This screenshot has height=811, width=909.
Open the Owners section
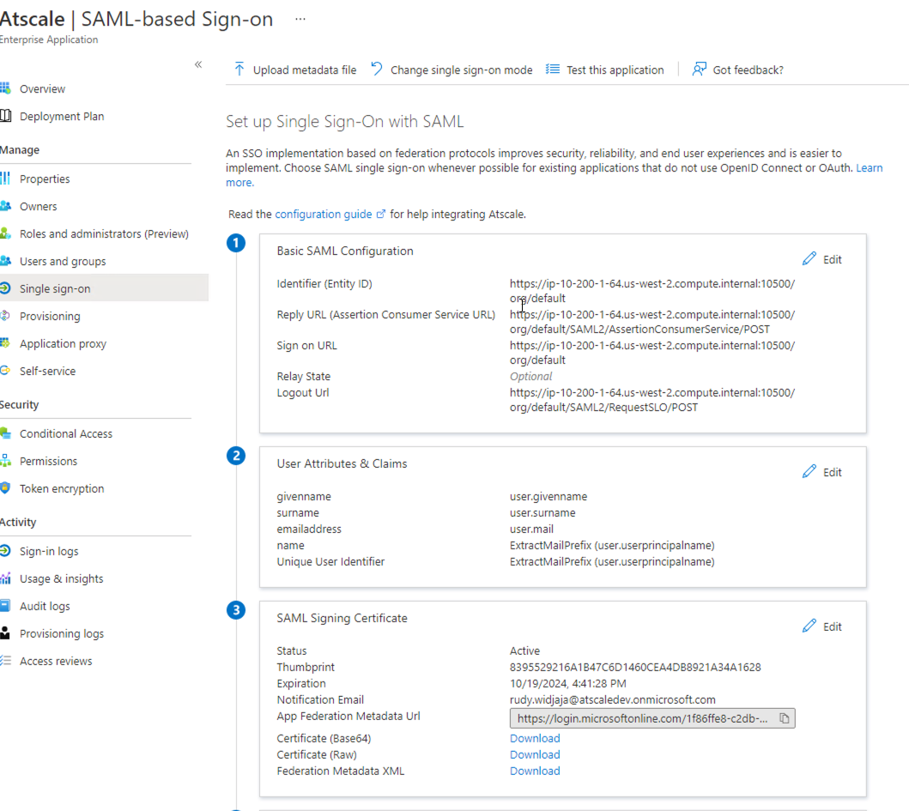pyautogui.click(x=39, y=206)
